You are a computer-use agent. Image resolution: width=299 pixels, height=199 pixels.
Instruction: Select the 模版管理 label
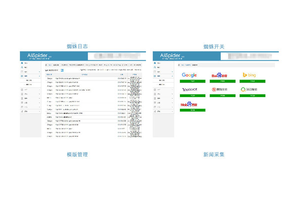[x=77, y=154]
